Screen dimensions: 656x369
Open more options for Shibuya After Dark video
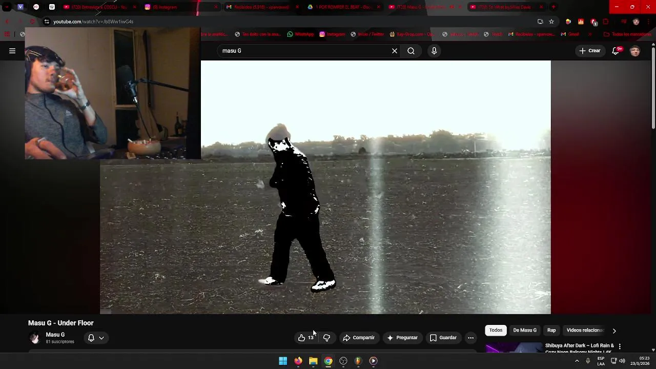(x=620, y=346)
